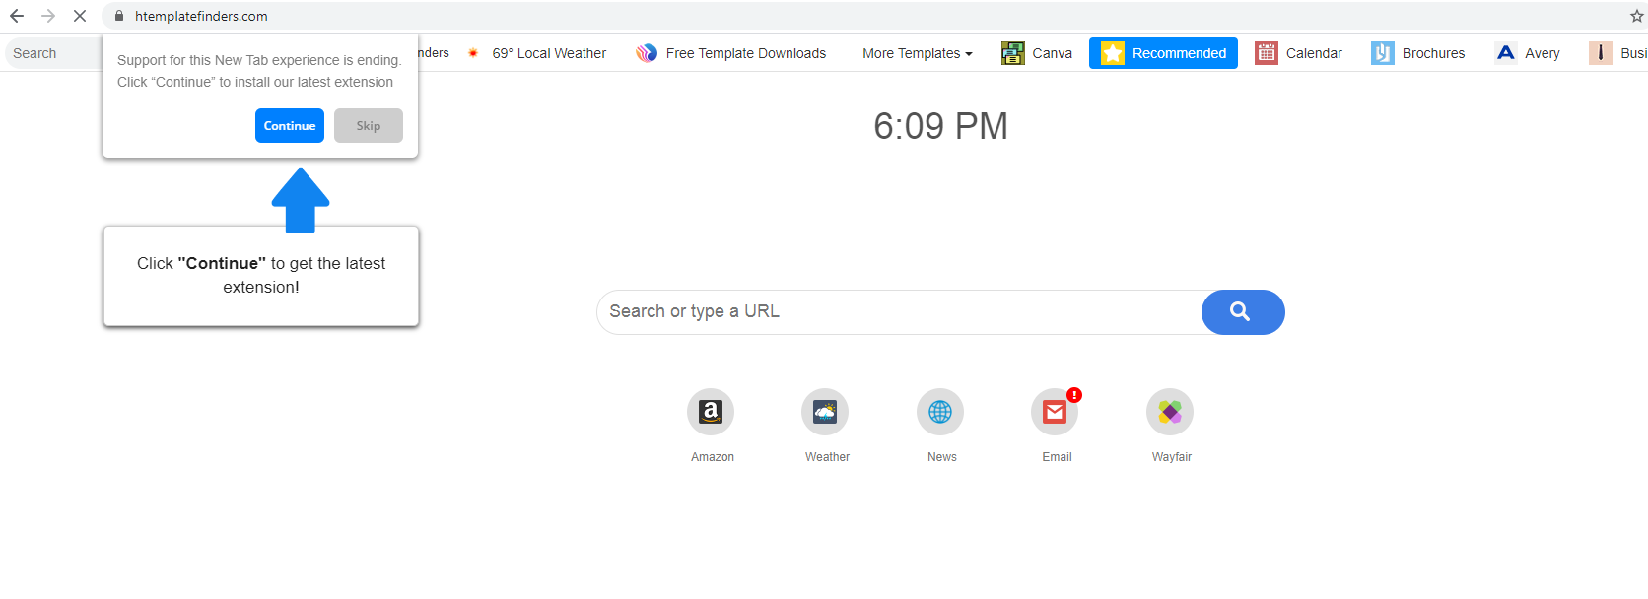Click the Recommended star icon
Viewport: 1648px width, 599px height.
point(1113,53)
